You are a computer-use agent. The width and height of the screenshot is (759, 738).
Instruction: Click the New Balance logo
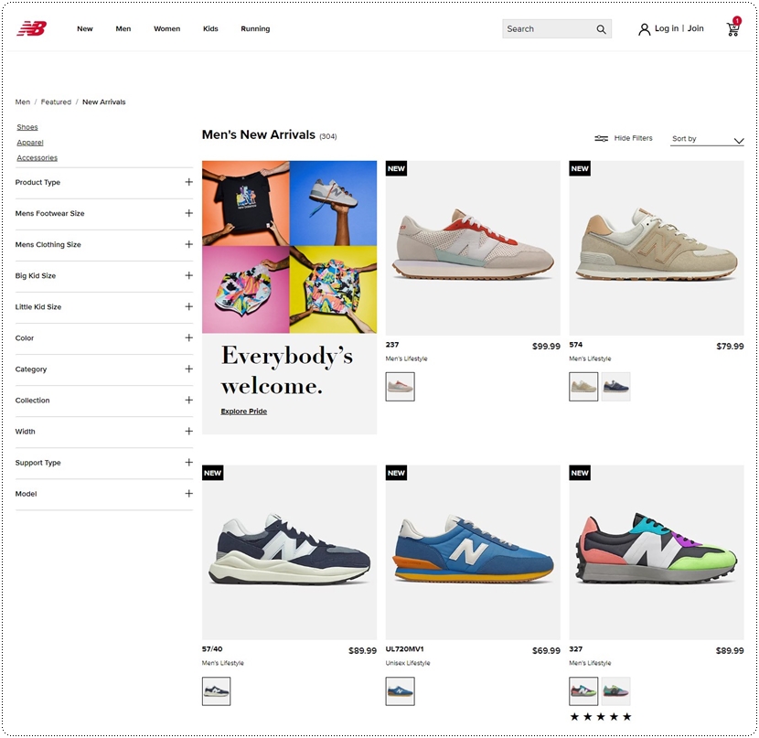(32, 28)
